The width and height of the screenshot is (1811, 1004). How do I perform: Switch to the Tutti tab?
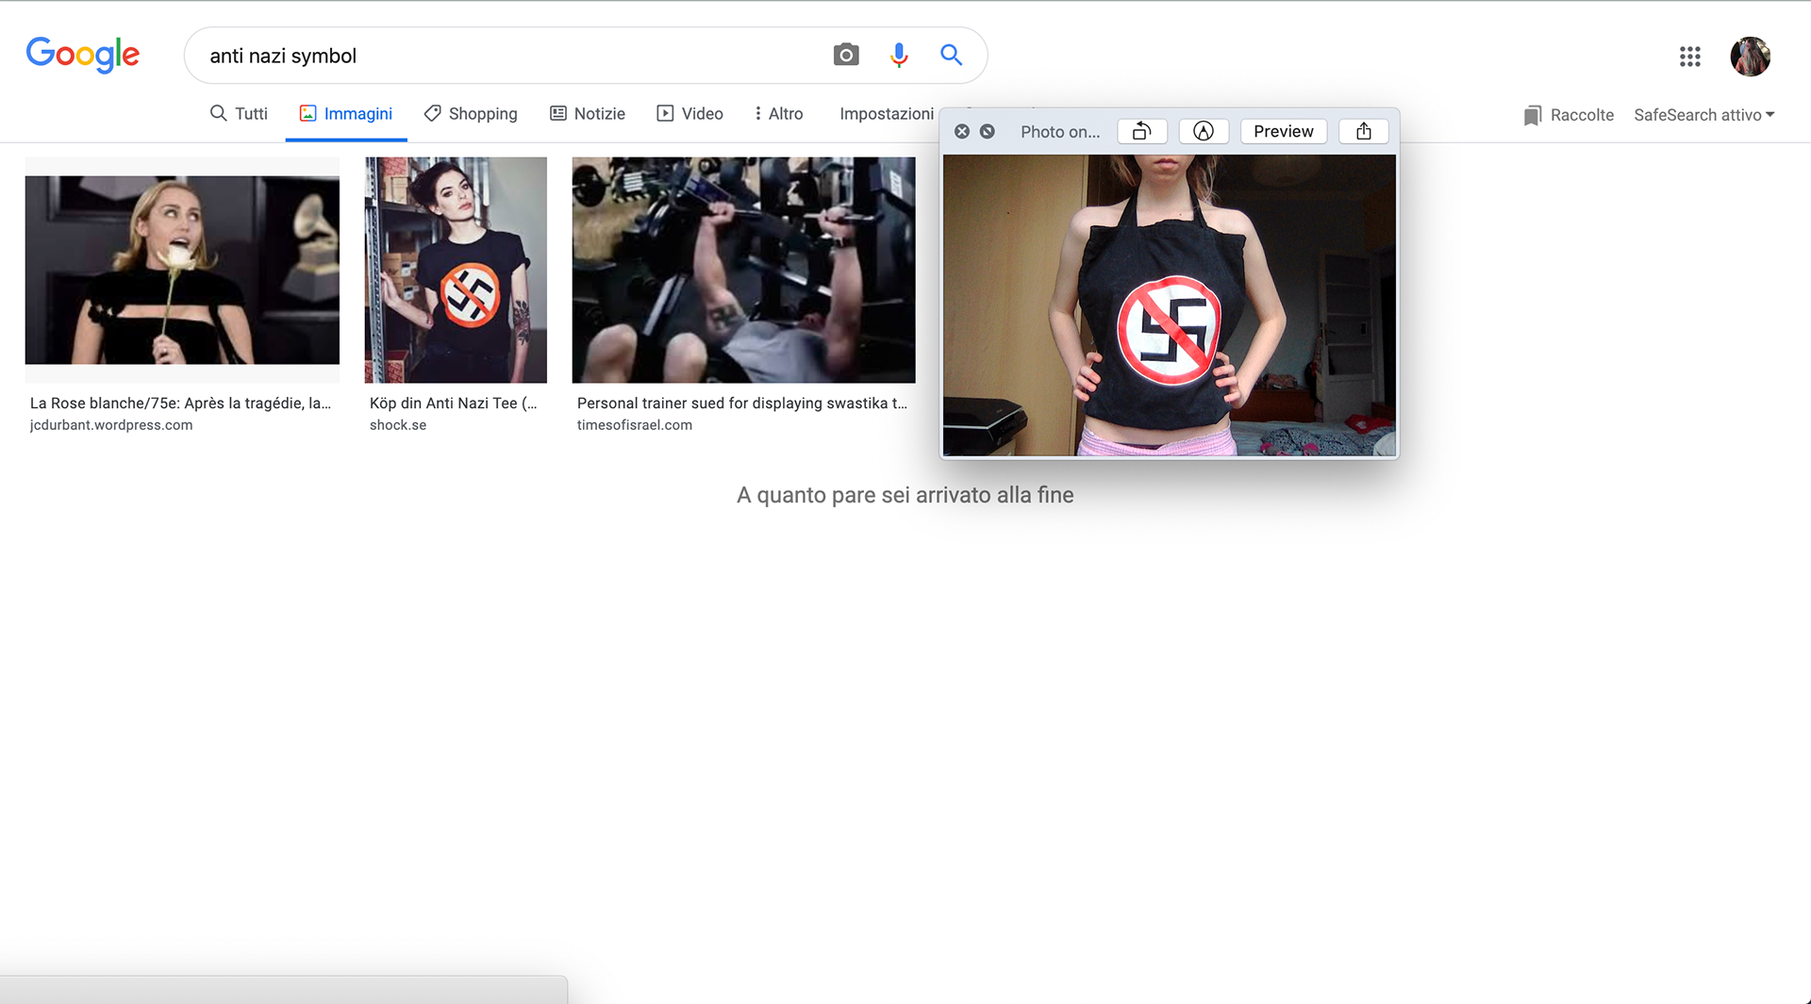[x=239, y=113]
